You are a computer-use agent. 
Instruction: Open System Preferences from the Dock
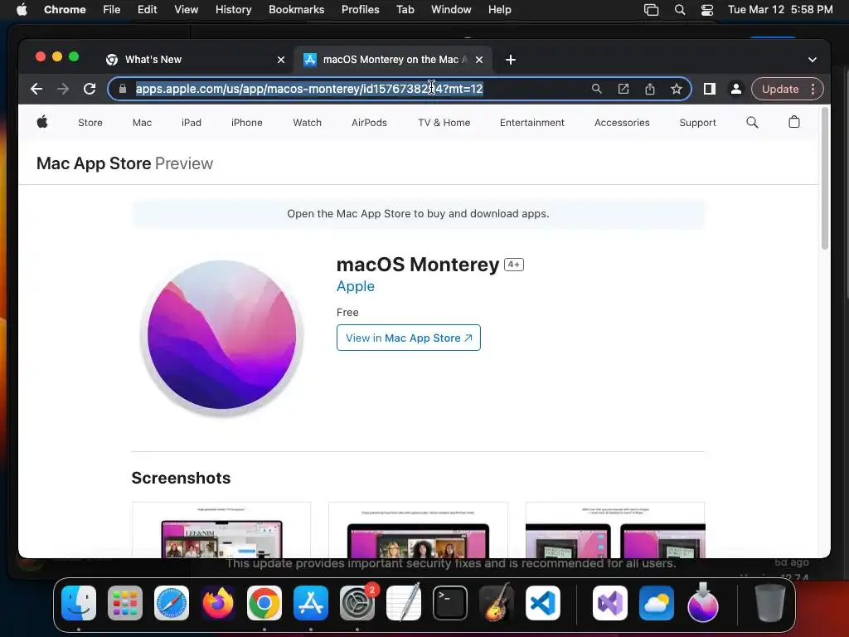pyautogui.click(x=357, y=603)
